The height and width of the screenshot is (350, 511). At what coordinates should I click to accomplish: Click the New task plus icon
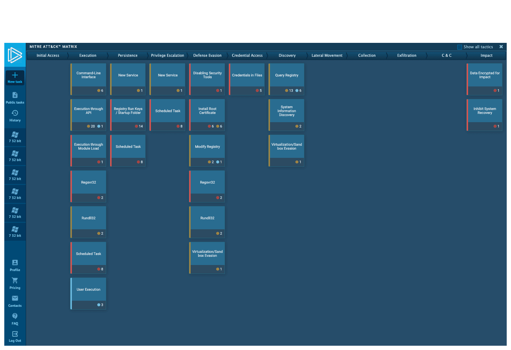[x=15, y=75]
